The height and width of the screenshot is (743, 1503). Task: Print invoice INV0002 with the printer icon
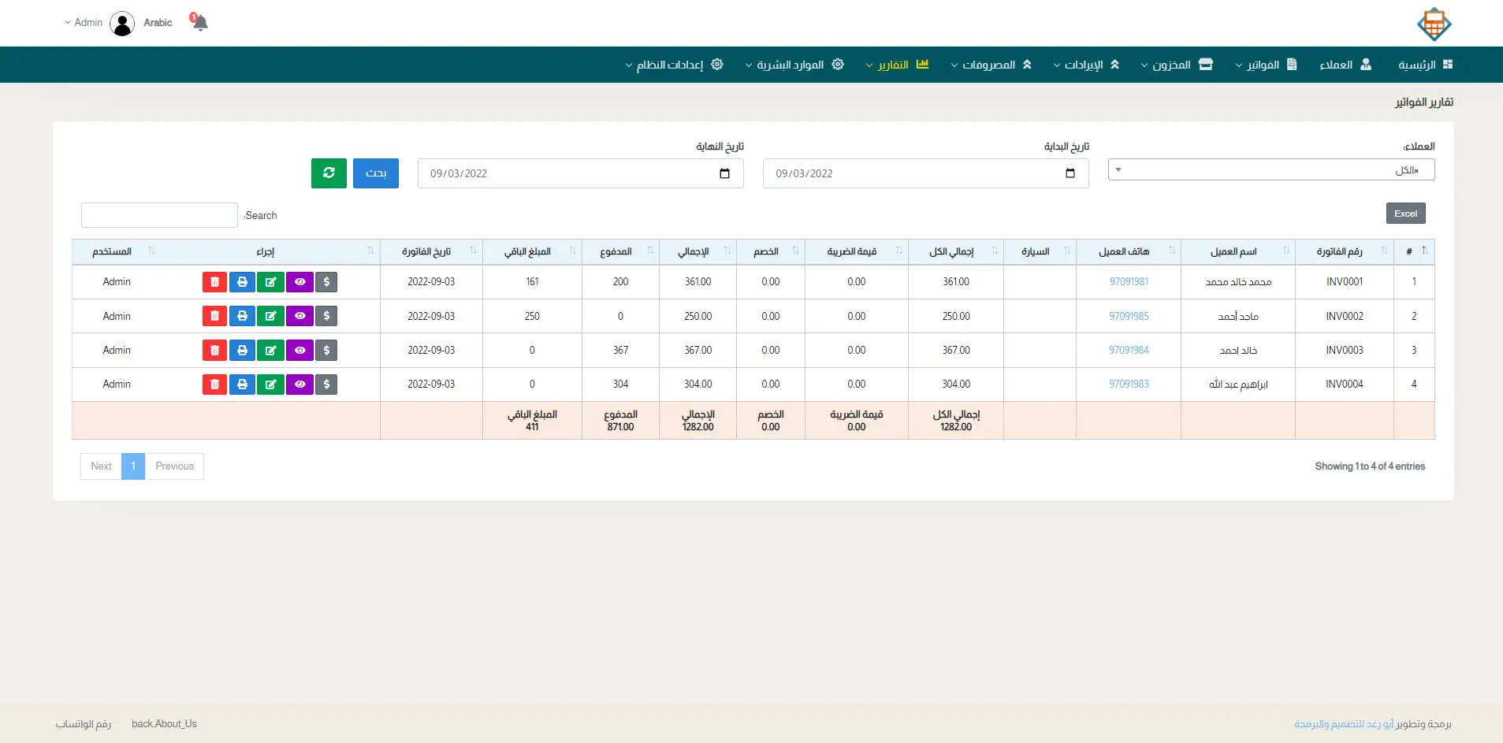[242, 316]
